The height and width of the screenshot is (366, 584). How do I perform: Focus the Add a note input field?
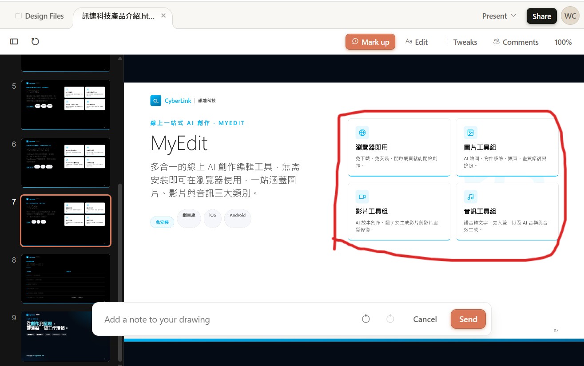[x=226, y=319]
